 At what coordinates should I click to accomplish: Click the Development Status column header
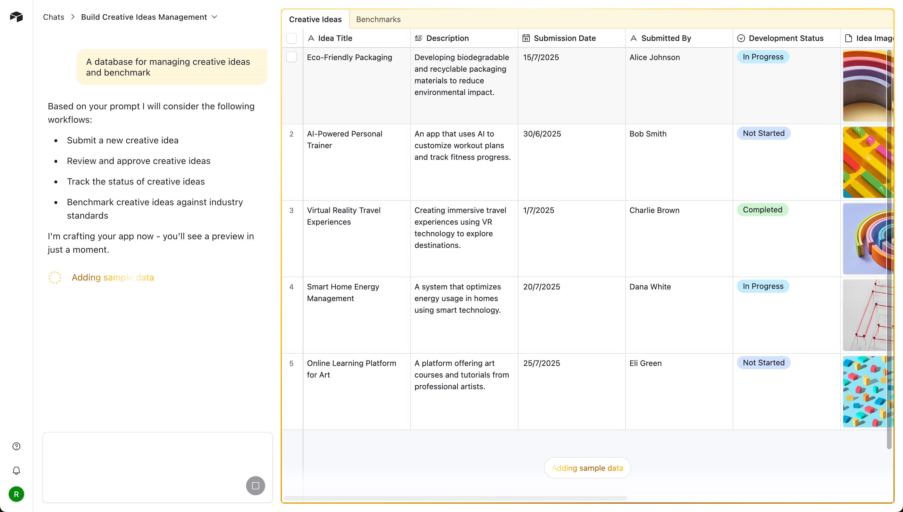[x=787, y=38]
